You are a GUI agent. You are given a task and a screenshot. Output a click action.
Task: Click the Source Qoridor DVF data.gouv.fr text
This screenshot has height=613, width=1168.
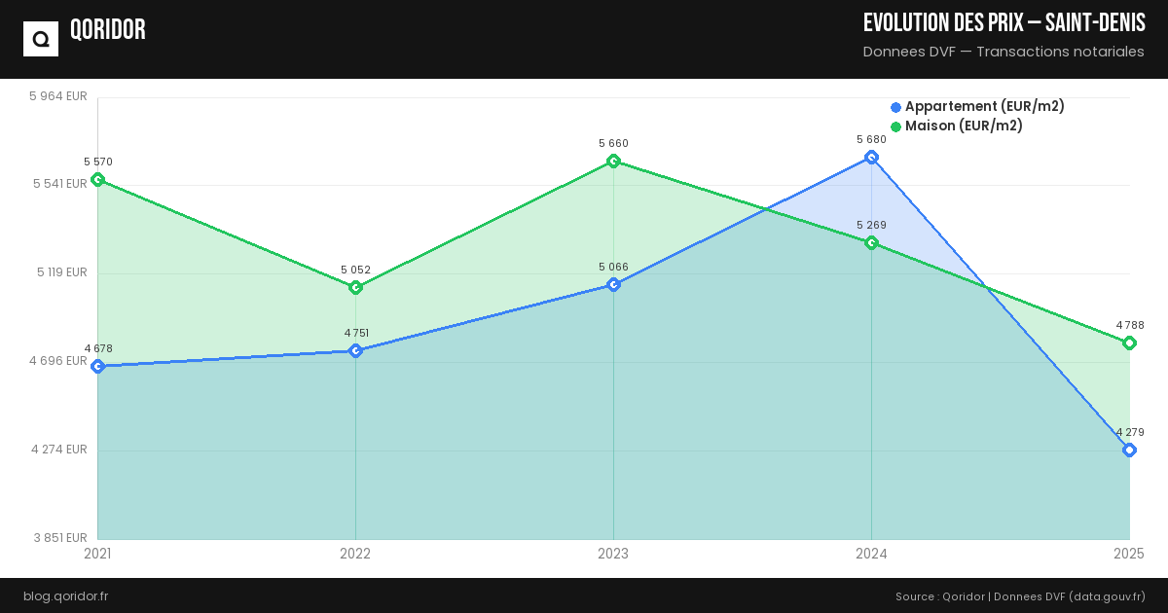(1020, 595)
